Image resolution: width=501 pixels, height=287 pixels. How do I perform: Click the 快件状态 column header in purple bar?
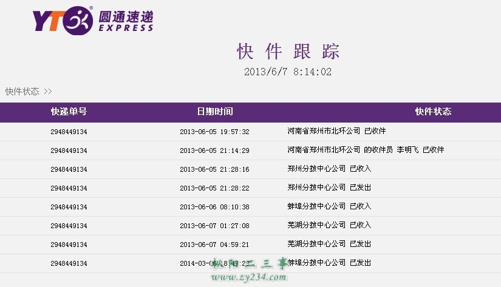433,112
